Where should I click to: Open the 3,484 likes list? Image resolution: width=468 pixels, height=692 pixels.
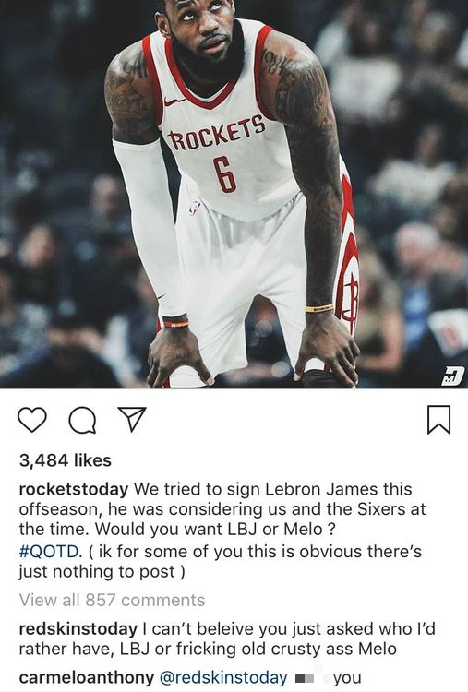point(66,460)
